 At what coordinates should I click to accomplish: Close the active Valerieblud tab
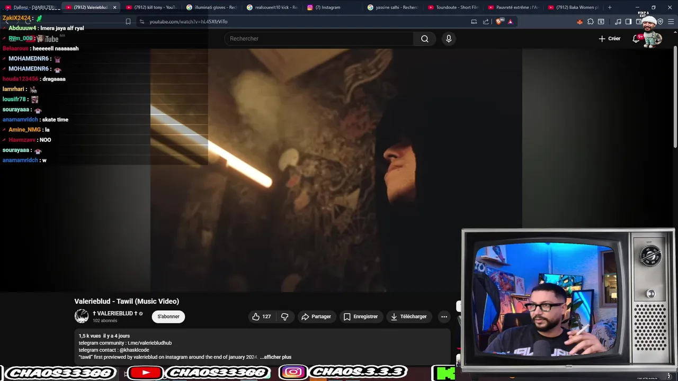[114, 7]
